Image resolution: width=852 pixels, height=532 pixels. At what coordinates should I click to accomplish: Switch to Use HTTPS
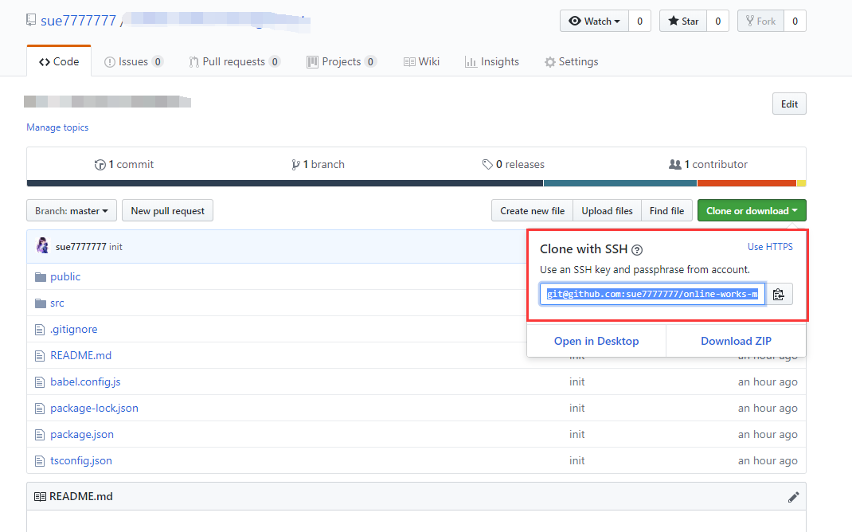coord(770,247)
